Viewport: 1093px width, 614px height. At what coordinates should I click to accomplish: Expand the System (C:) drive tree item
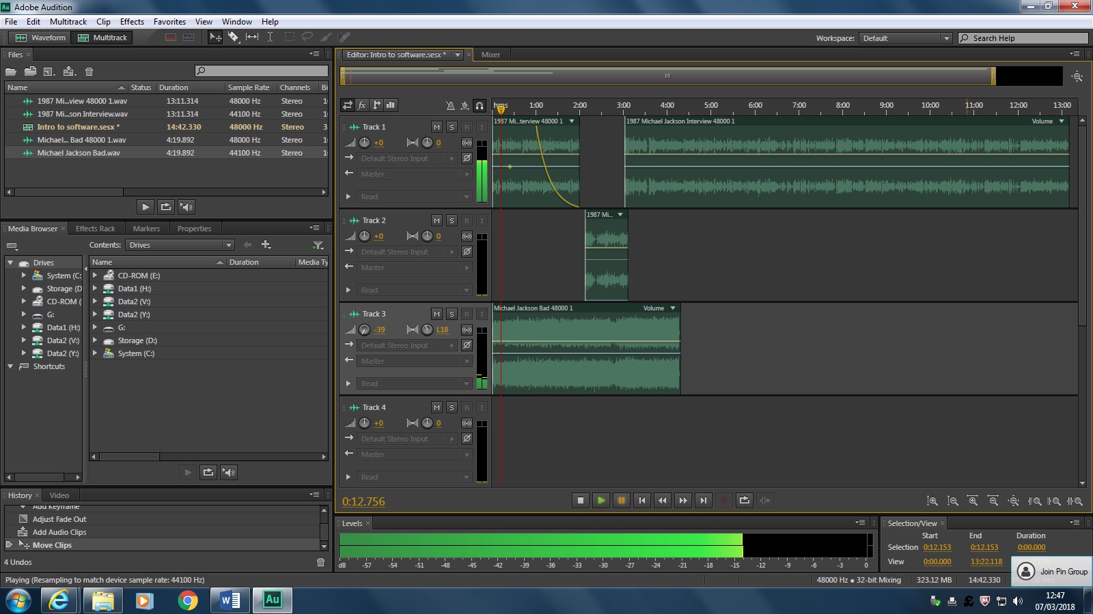[x=23, y=276]
